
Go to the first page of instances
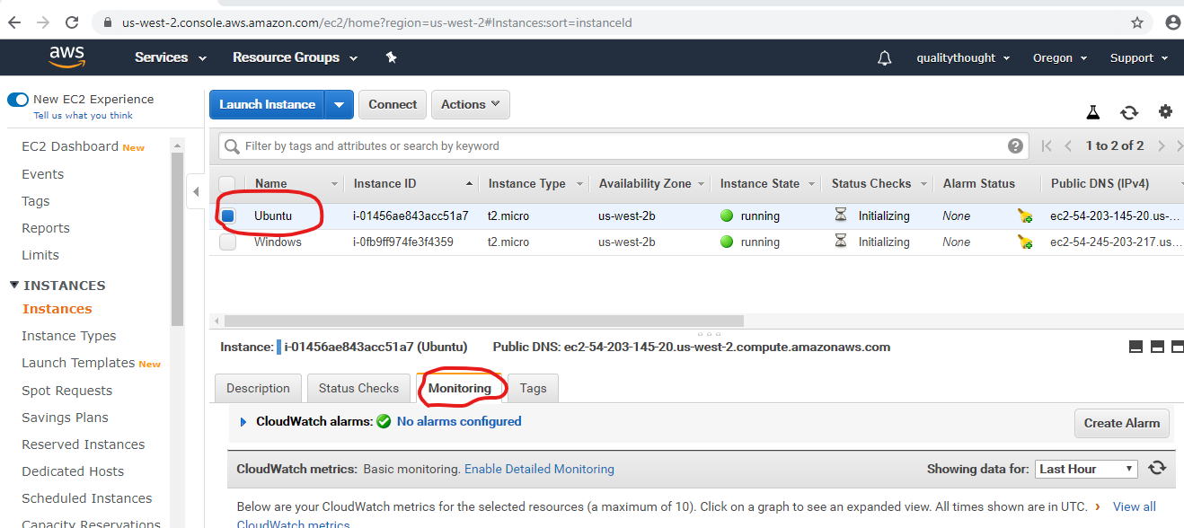pyautogui.click(x=1047, y=145)
